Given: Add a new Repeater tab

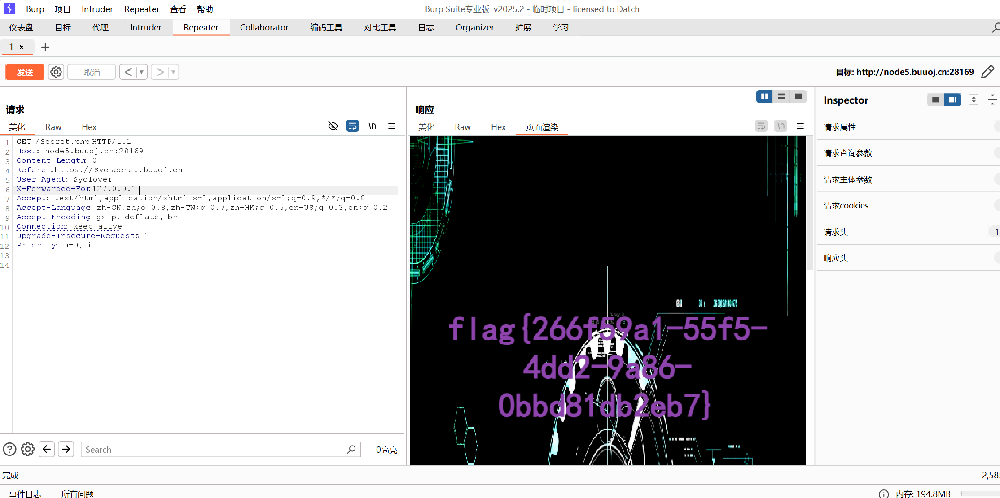Looking at the screenshot, I should pos(45,47).
